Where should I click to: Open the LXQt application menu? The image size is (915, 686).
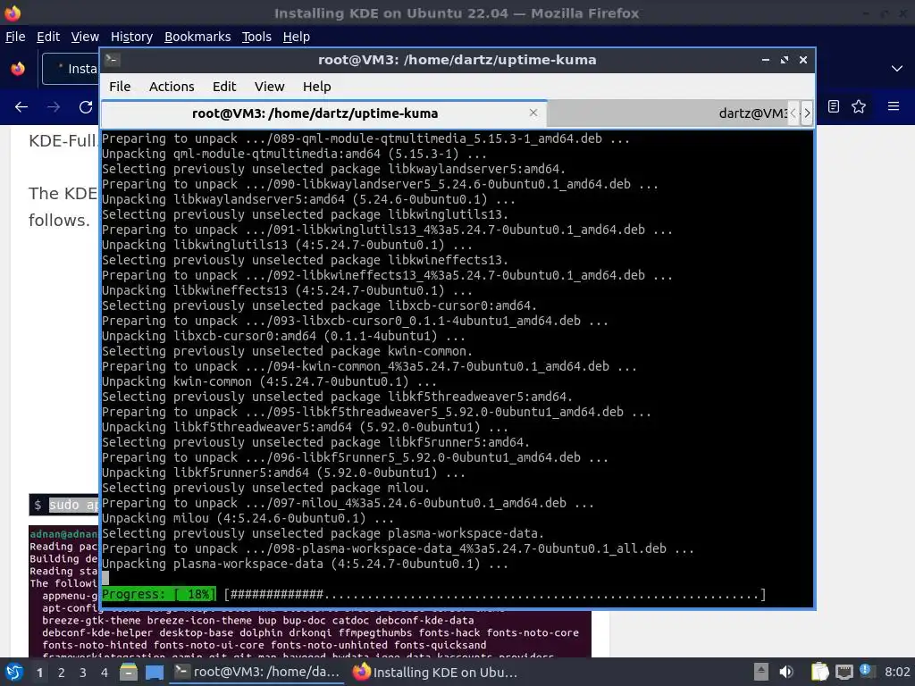pyautogui.click(x=14, y=672)
